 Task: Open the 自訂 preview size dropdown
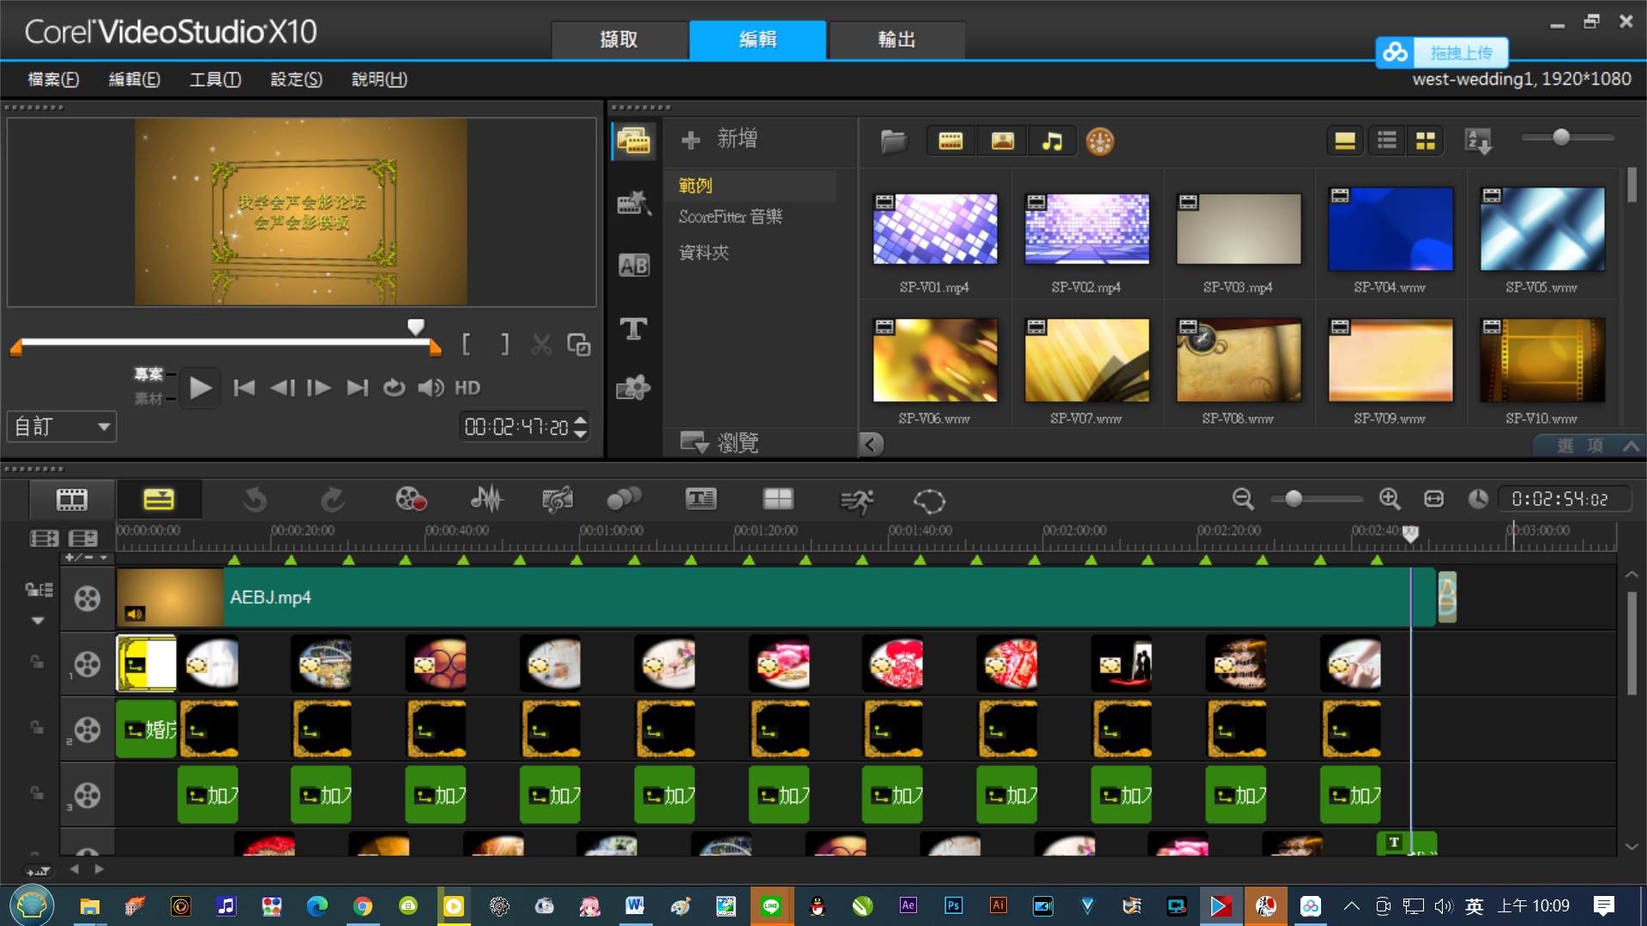point(62,426)
